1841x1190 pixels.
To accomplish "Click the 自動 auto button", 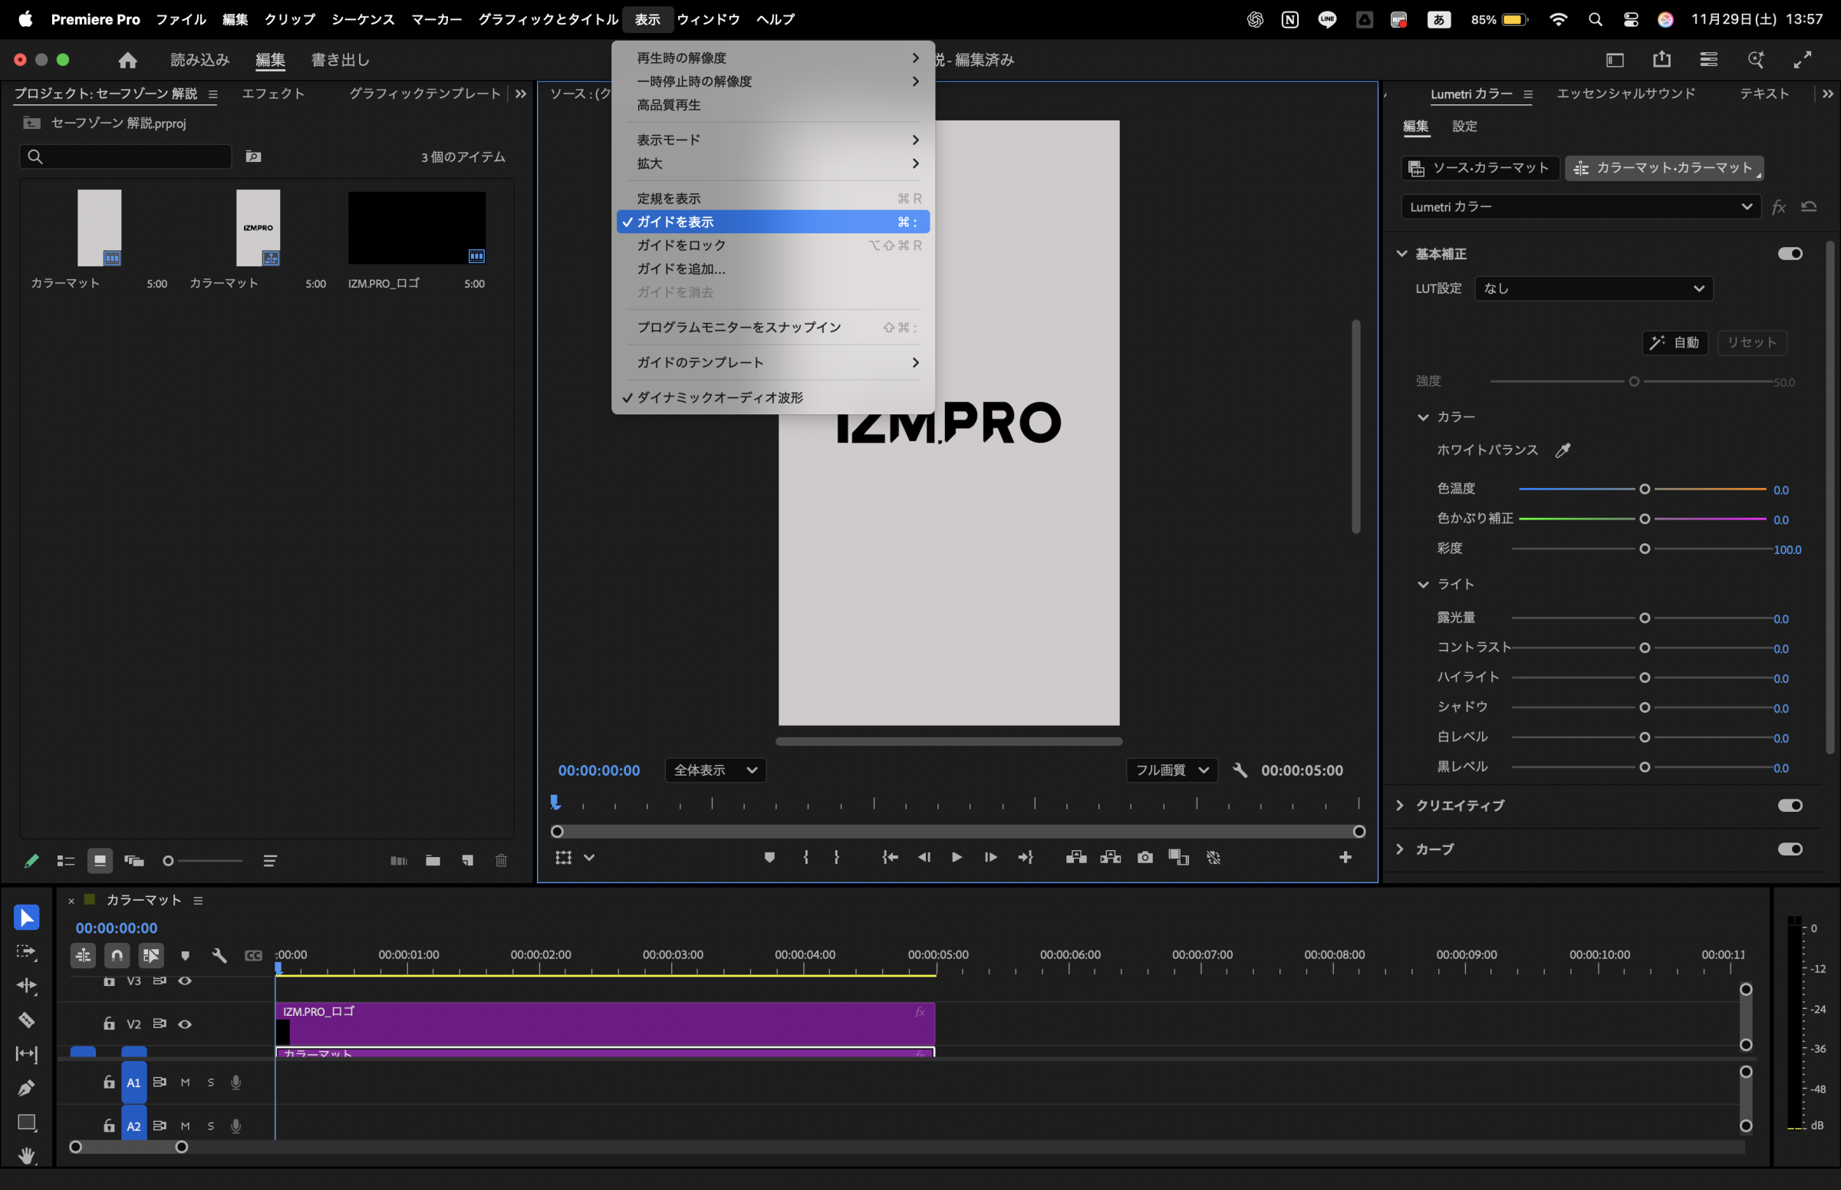I will (1674, 342).
